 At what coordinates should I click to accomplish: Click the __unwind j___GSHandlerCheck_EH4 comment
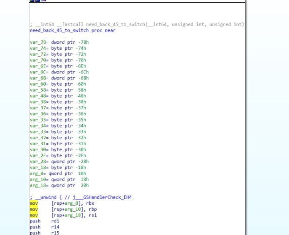coord(81,197)
